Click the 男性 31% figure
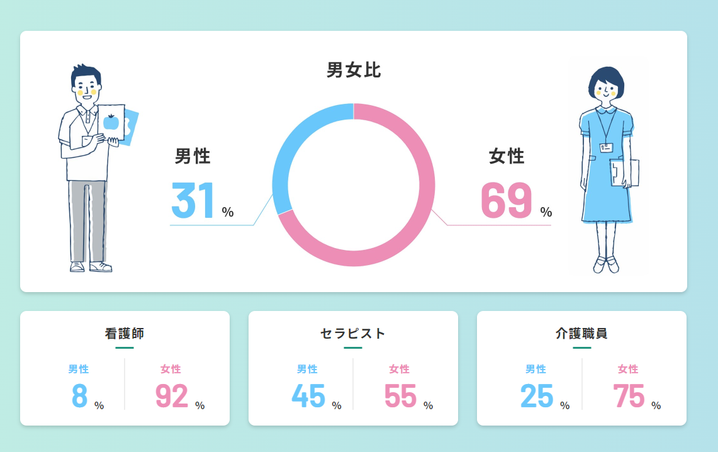Screen dimensions: 718x452 (x=203, y=200)
